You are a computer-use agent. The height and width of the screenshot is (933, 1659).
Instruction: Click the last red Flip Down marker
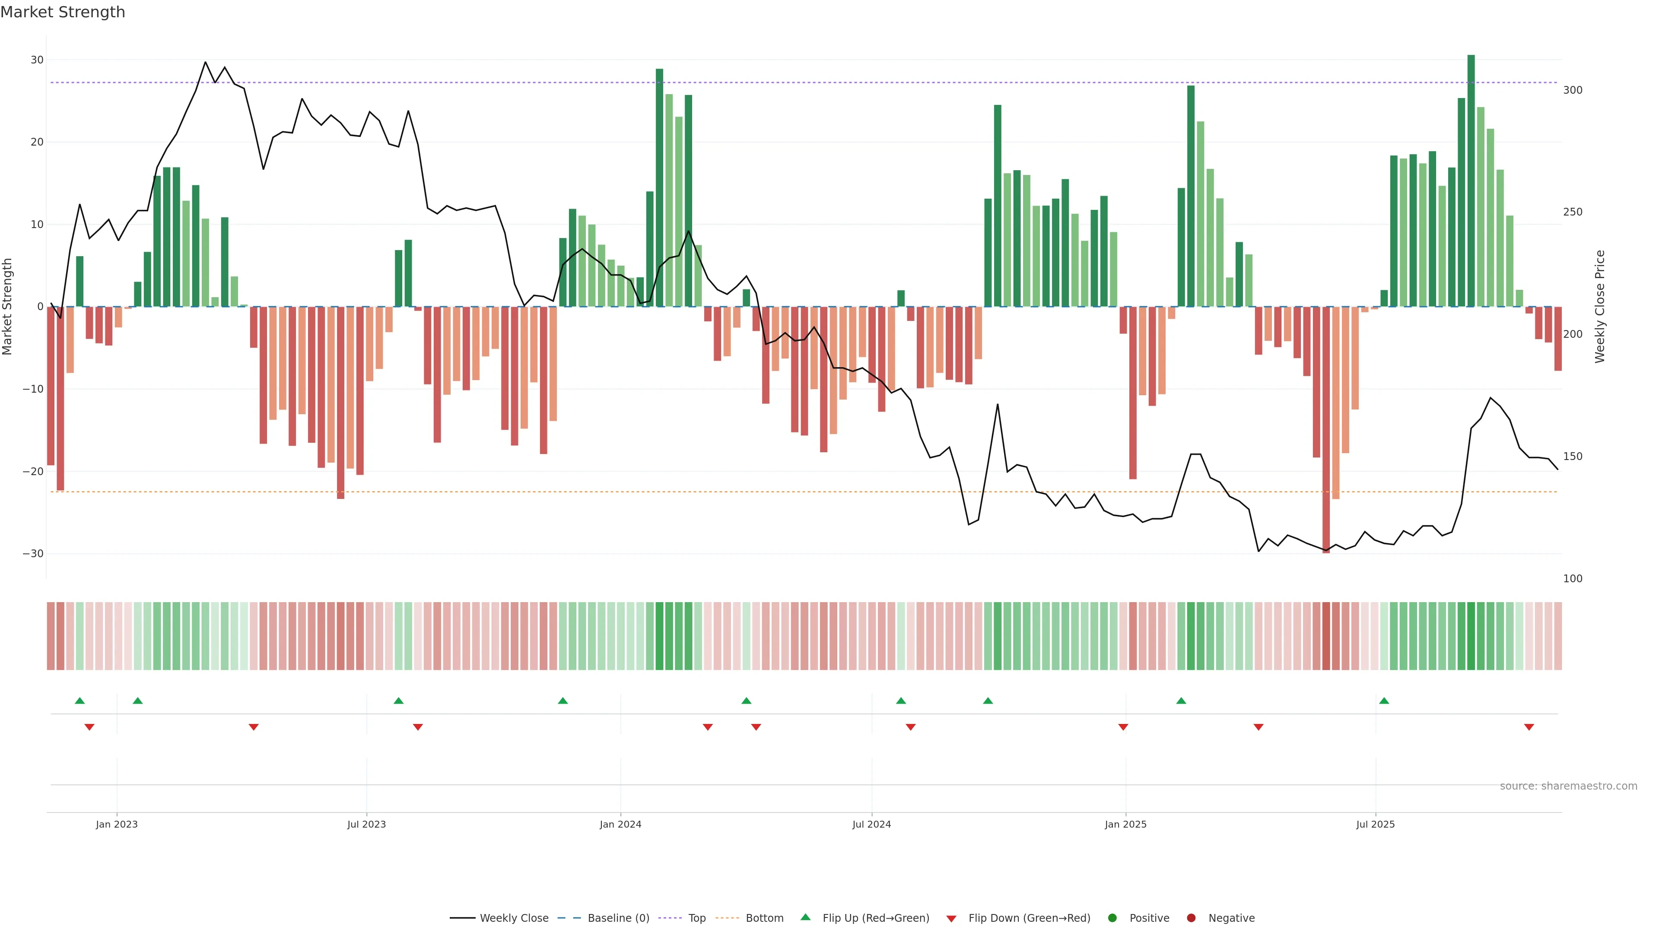1529,727
